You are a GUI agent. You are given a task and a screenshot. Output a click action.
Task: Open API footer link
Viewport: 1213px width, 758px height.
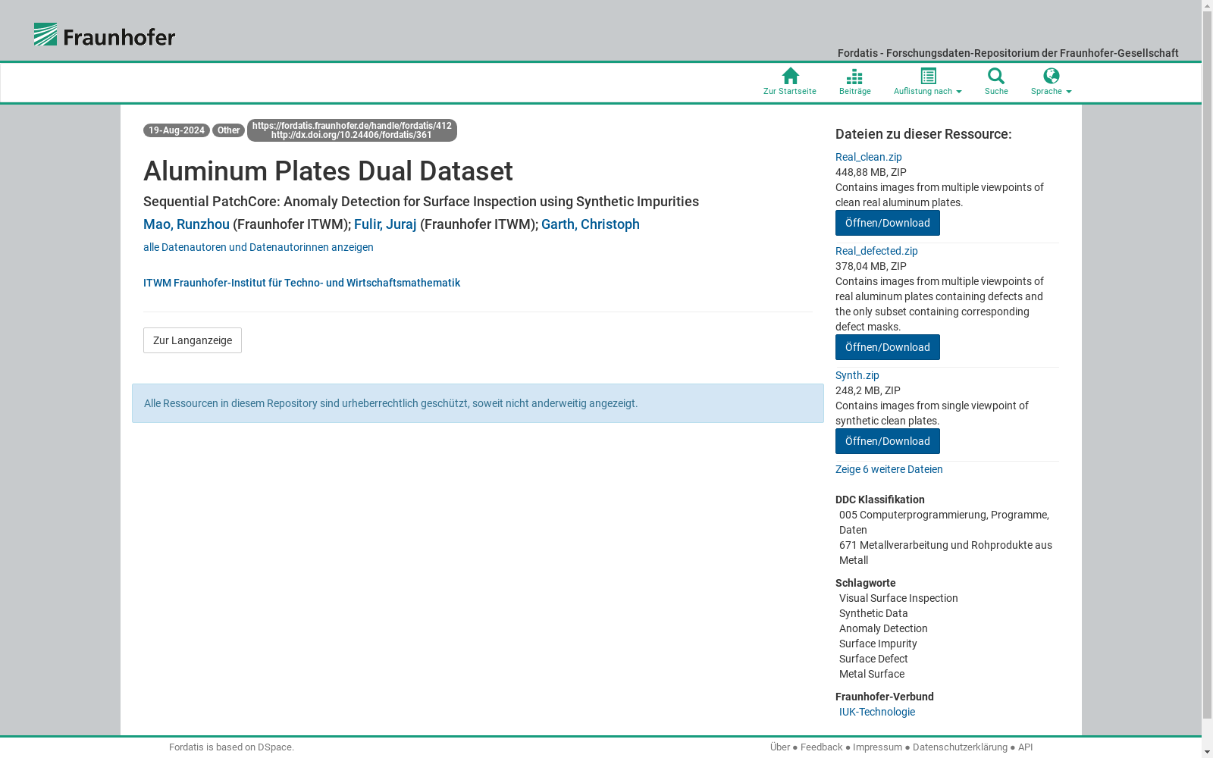tap(1025, 747)
